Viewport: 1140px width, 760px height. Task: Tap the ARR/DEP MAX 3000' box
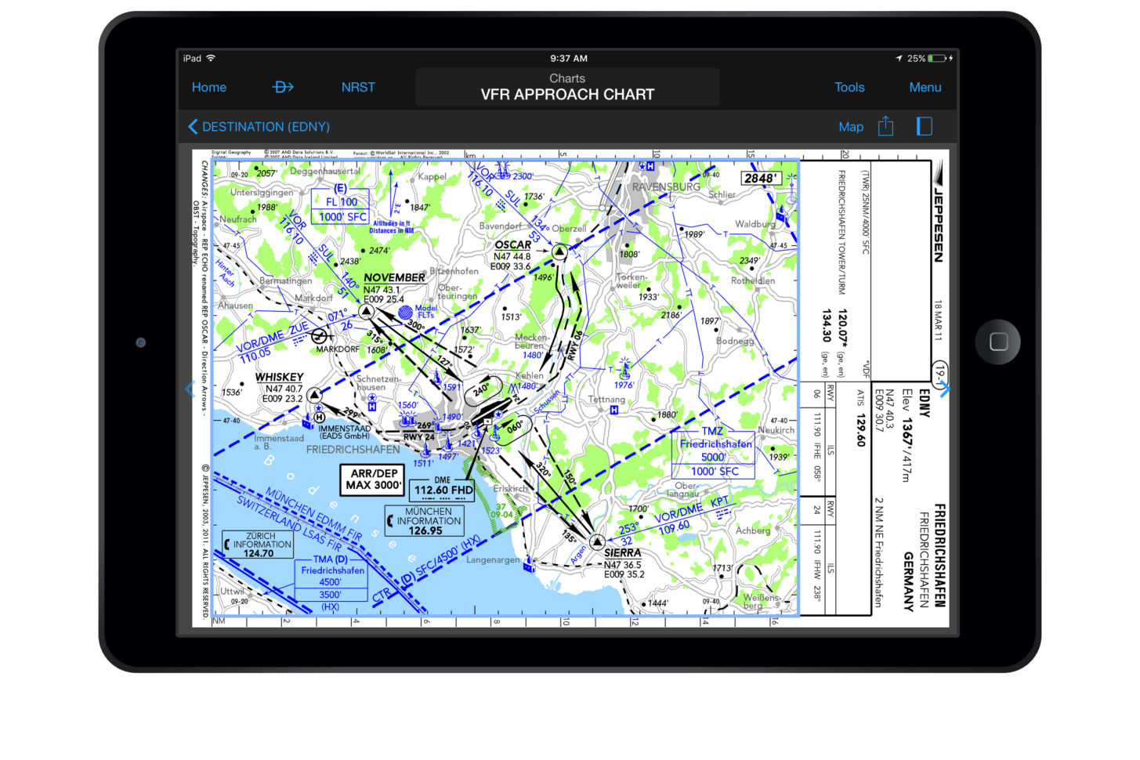(374, 480)
